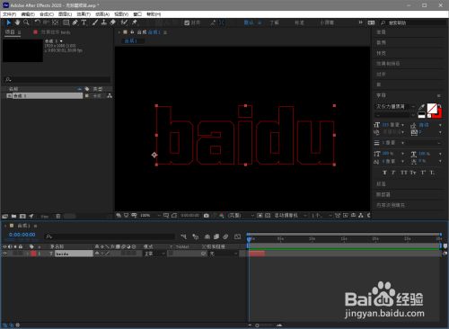Select the Selection arrow tool

point(9,22)
